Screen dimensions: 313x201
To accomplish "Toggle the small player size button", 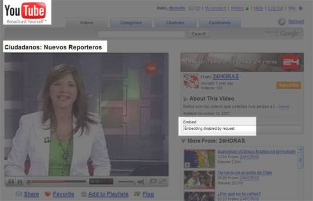I will pyautogui.click(x=154, y=182).
